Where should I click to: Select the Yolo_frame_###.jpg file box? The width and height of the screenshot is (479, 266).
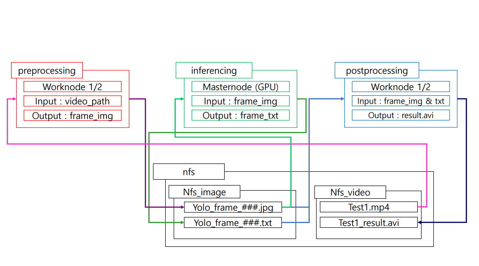pyautogui.click(x=233, y=207)
